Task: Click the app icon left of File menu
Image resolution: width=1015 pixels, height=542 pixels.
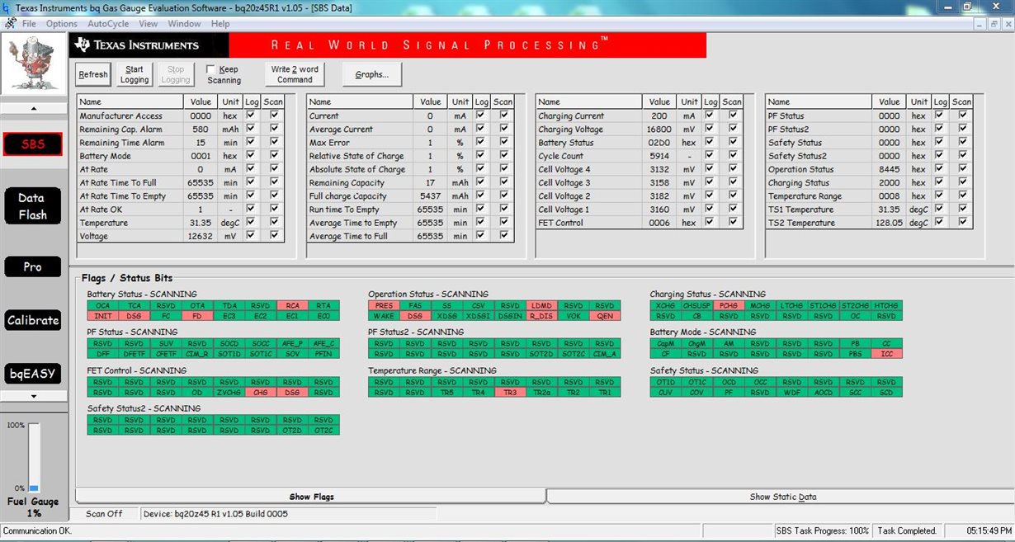Action: point(10,24)
